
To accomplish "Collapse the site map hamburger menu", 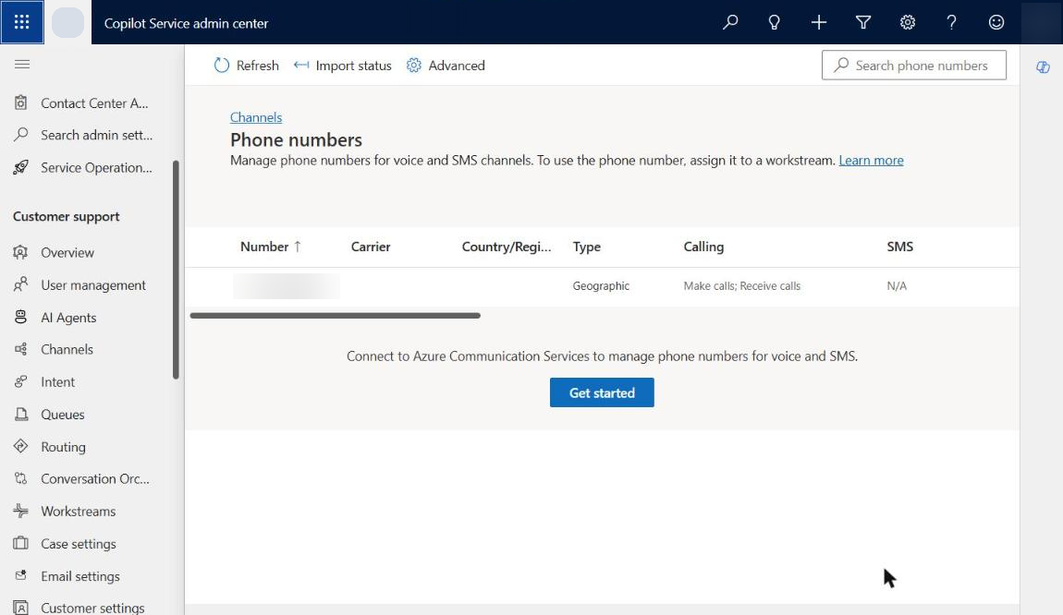I will [21, 65].
